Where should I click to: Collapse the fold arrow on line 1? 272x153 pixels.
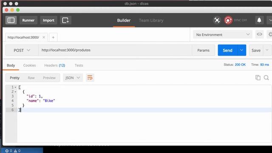click(15, 87)
